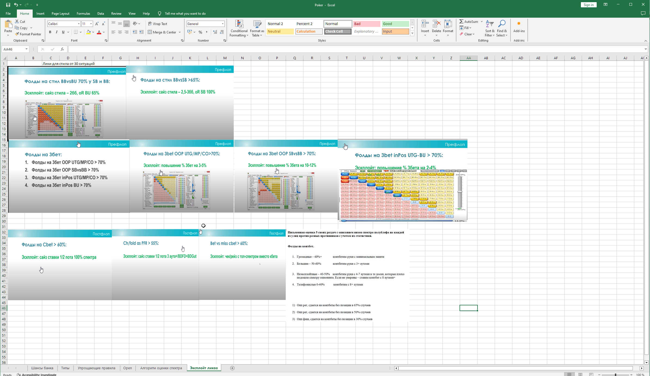This screenshot has height=376, width=650.
Task: Click the Insert Function fx icon
Action: tap(62, 49)
